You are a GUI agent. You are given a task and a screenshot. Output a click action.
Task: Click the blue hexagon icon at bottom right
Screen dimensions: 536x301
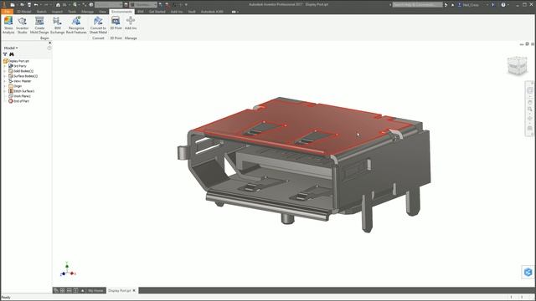pos(528,272)
